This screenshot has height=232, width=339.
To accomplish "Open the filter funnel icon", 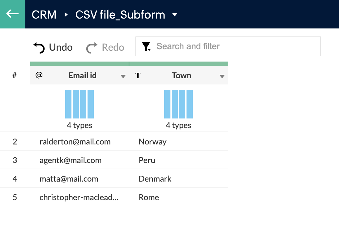I will 146,46.
